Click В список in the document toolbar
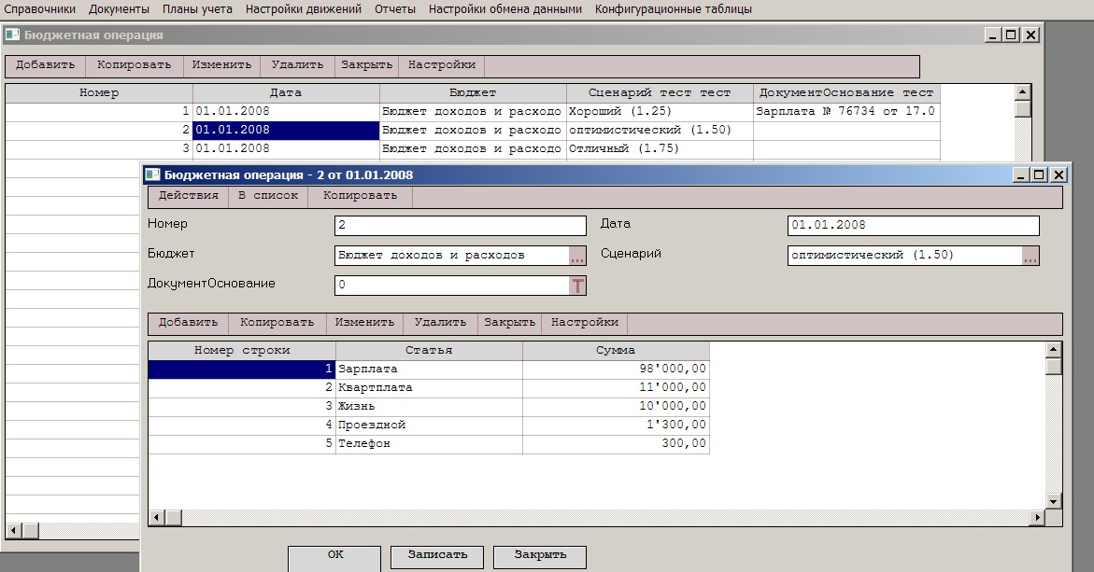This screenshot has width=1094, height=572. (x=268, y=196)
